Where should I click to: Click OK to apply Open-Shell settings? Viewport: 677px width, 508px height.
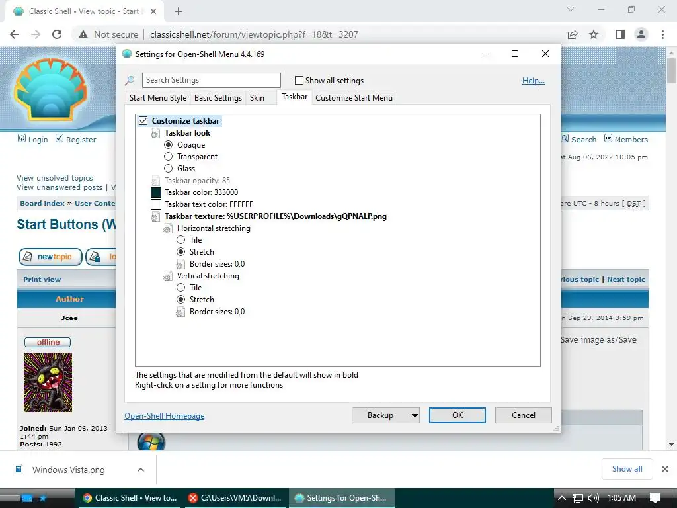coord(458,415)
